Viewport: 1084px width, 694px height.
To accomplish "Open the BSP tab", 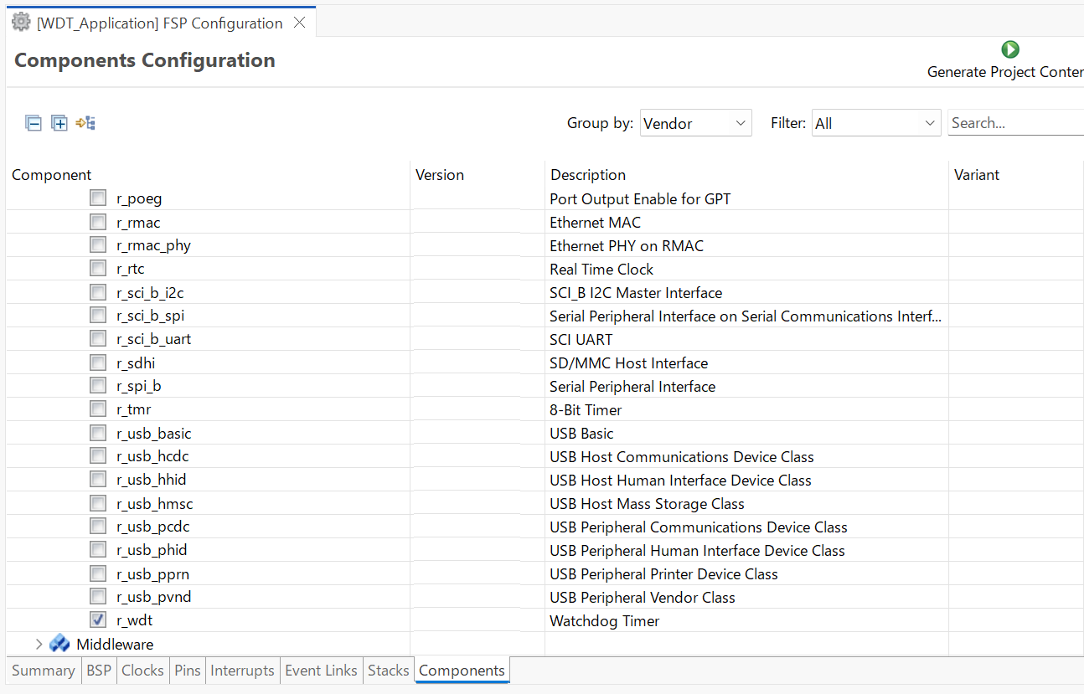I will tap(99, 671).
